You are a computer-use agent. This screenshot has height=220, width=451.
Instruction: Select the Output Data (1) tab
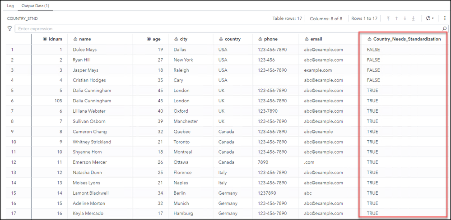36,5
